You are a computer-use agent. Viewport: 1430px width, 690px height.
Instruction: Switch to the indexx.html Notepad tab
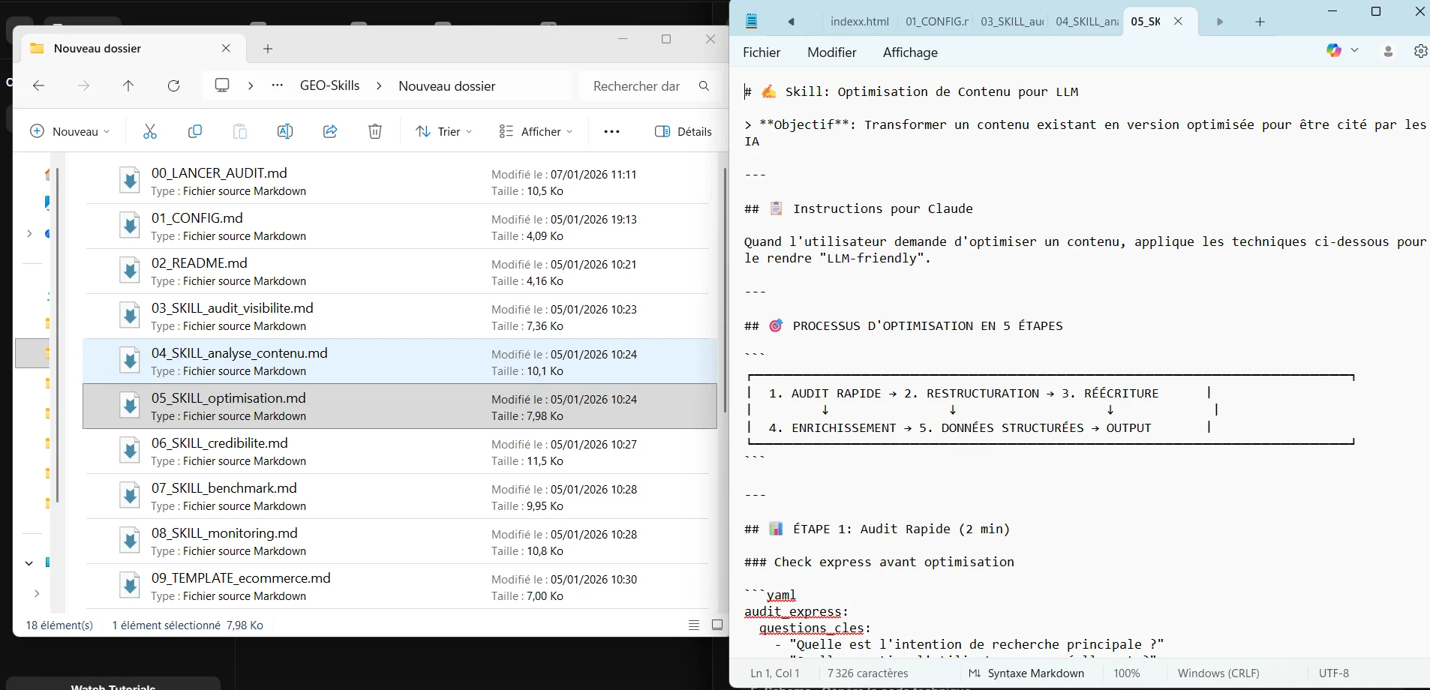click(x=860, y=22)
